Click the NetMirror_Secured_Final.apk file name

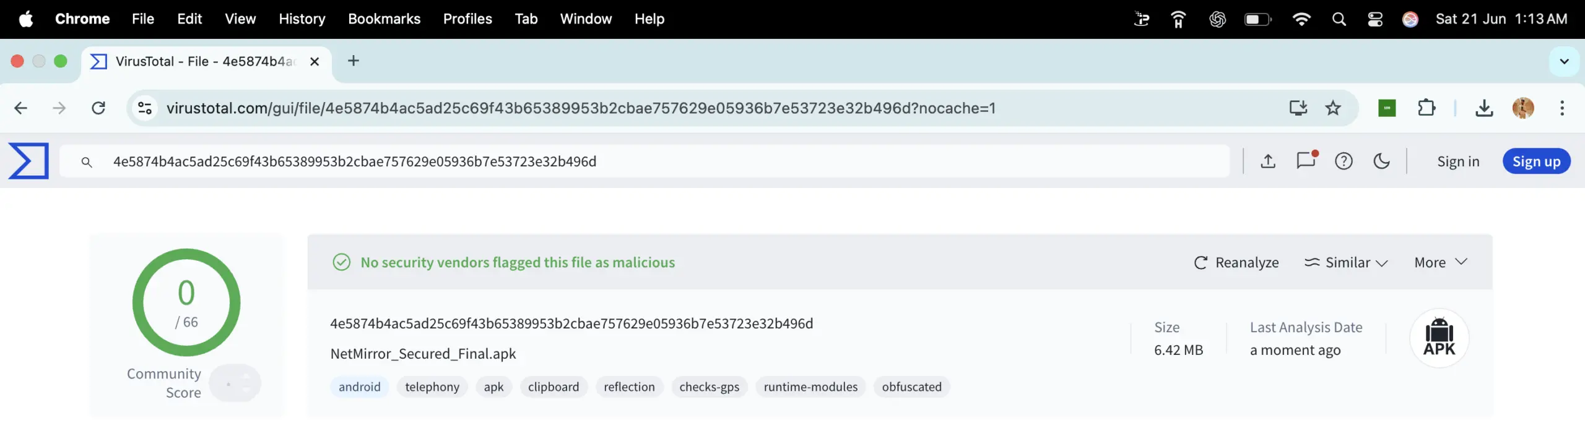pyautogui.click(x=423, y=354)
